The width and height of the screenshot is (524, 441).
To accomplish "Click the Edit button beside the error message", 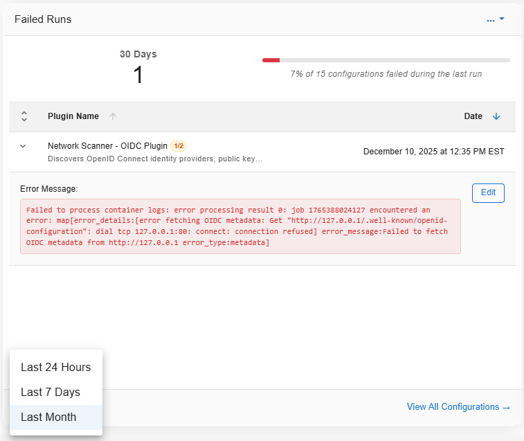I will point(488,192).
